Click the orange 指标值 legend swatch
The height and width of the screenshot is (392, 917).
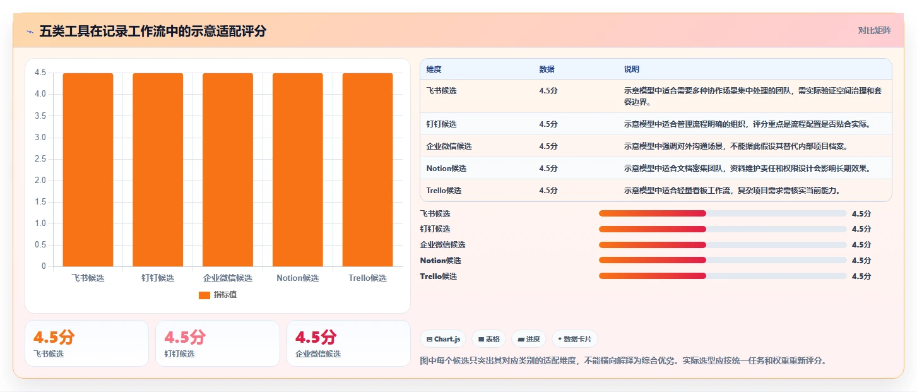click(204, 295)
